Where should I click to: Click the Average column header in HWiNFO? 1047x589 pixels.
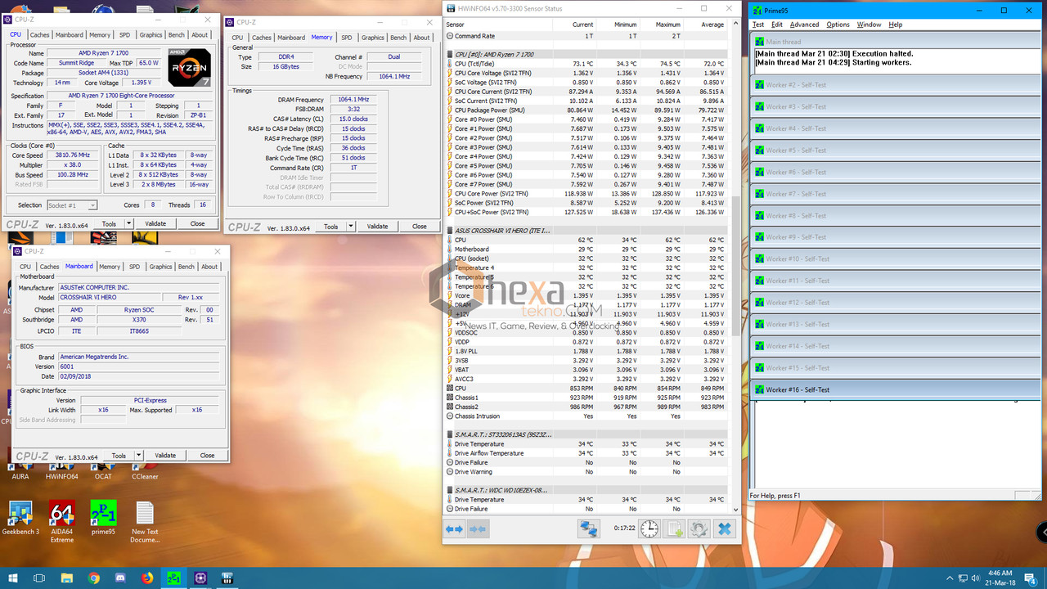[712, 25]
